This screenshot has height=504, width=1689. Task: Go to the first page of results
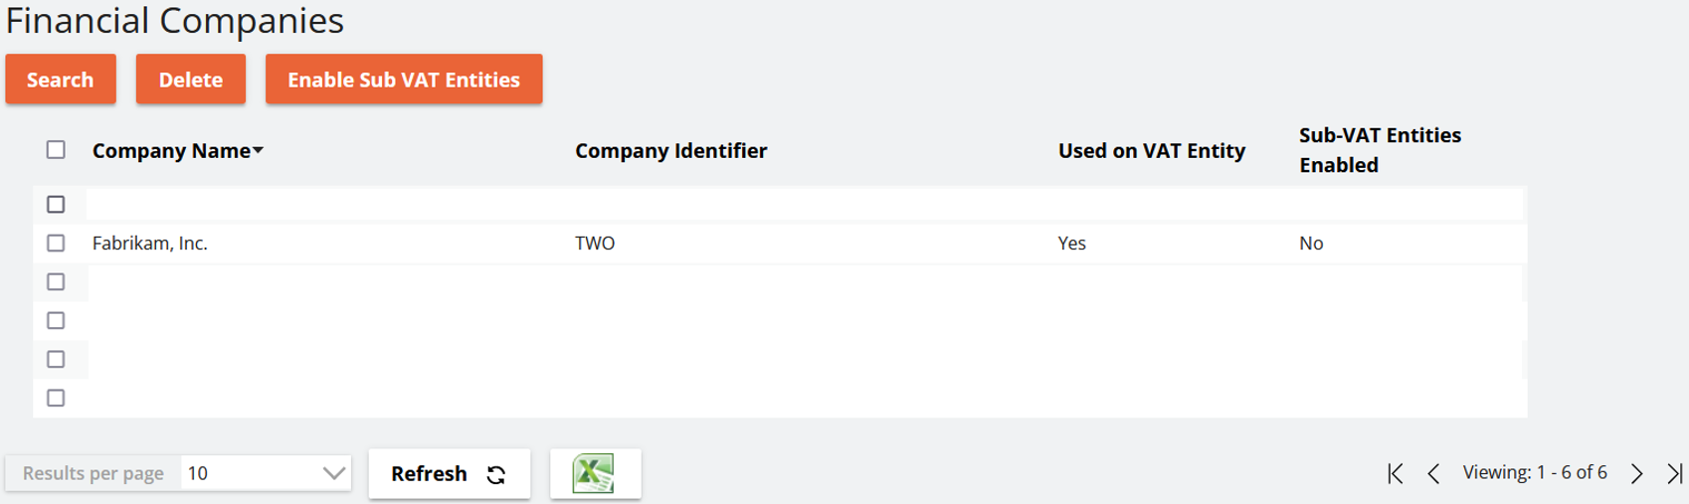pos(1396,473)
